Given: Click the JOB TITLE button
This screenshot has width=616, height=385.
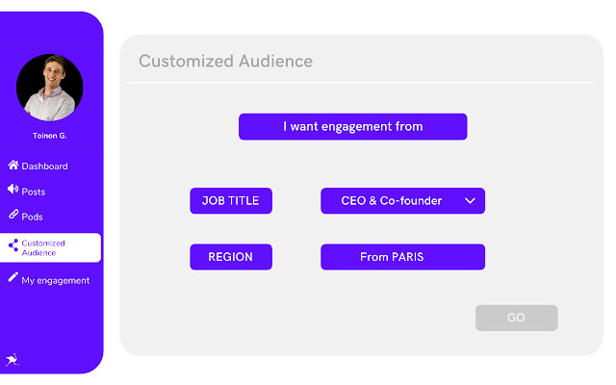Looking at the screenshot, I should [x=231, y=201].
